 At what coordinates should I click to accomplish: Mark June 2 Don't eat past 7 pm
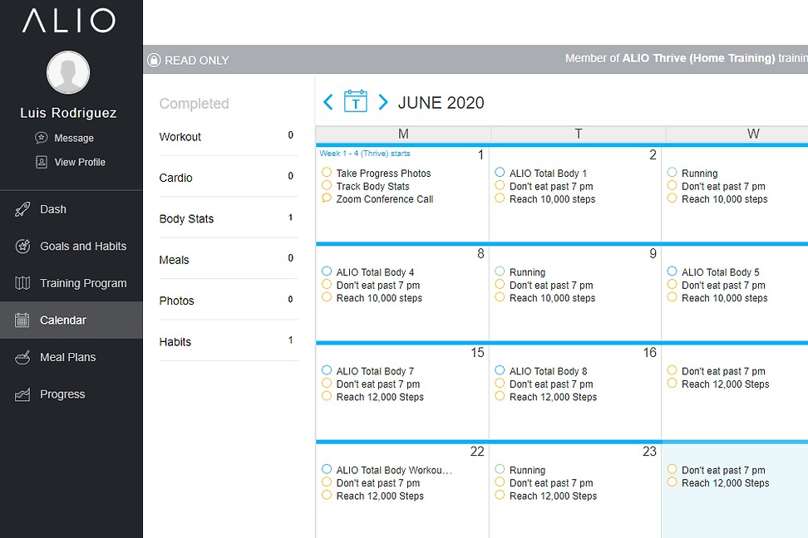pos(500,185)
